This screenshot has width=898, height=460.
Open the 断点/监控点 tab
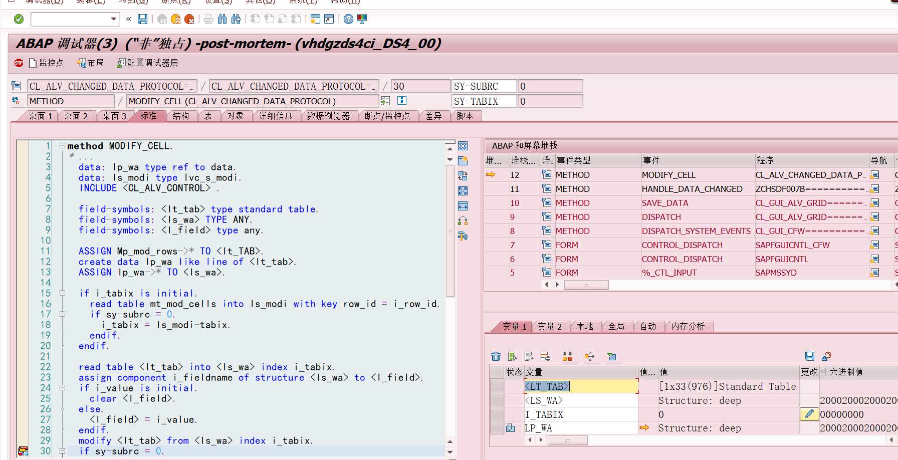(387, 116)
